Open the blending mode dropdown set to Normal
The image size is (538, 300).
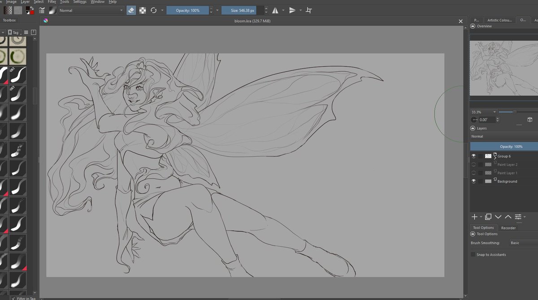coord(91,10)
